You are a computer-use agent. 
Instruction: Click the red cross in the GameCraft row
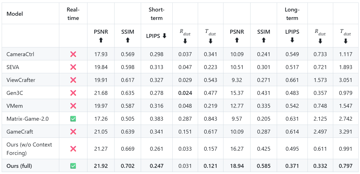coord(73,132)
